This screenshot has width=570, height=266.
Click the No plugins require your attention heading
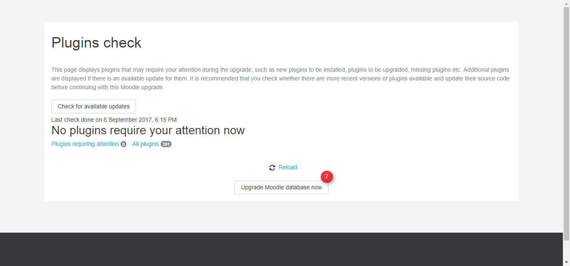tap(148, 130)
